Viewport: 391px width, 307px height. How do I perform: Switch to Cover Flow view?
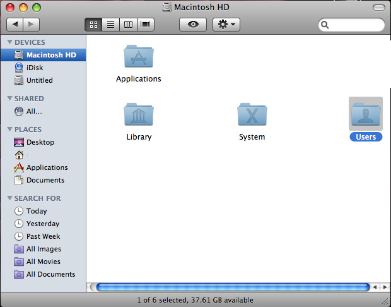[146, 25]
